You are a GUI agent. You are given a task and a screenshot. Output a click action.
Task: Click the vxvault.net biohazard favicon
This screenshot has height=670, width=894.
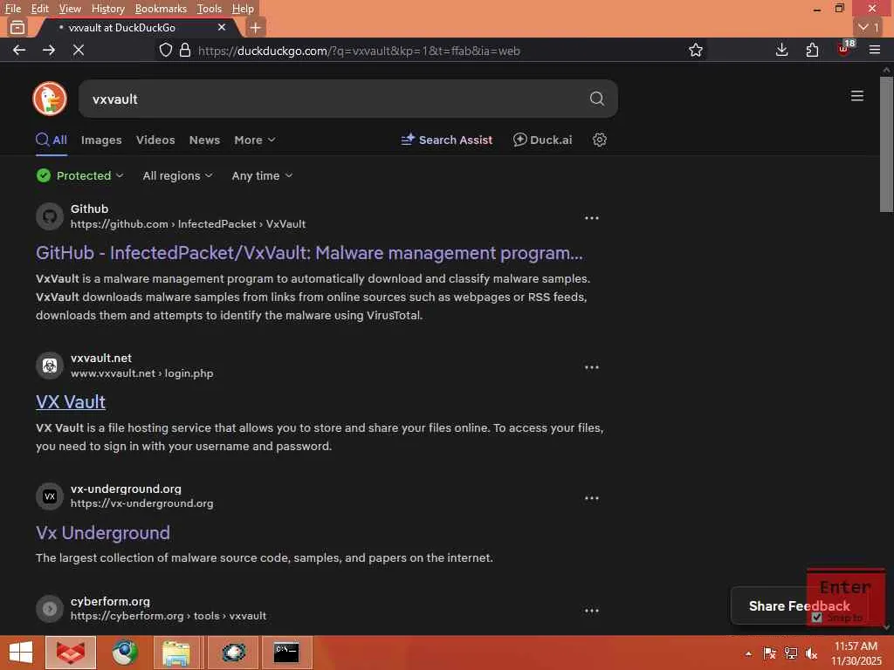tap(50, 366)
